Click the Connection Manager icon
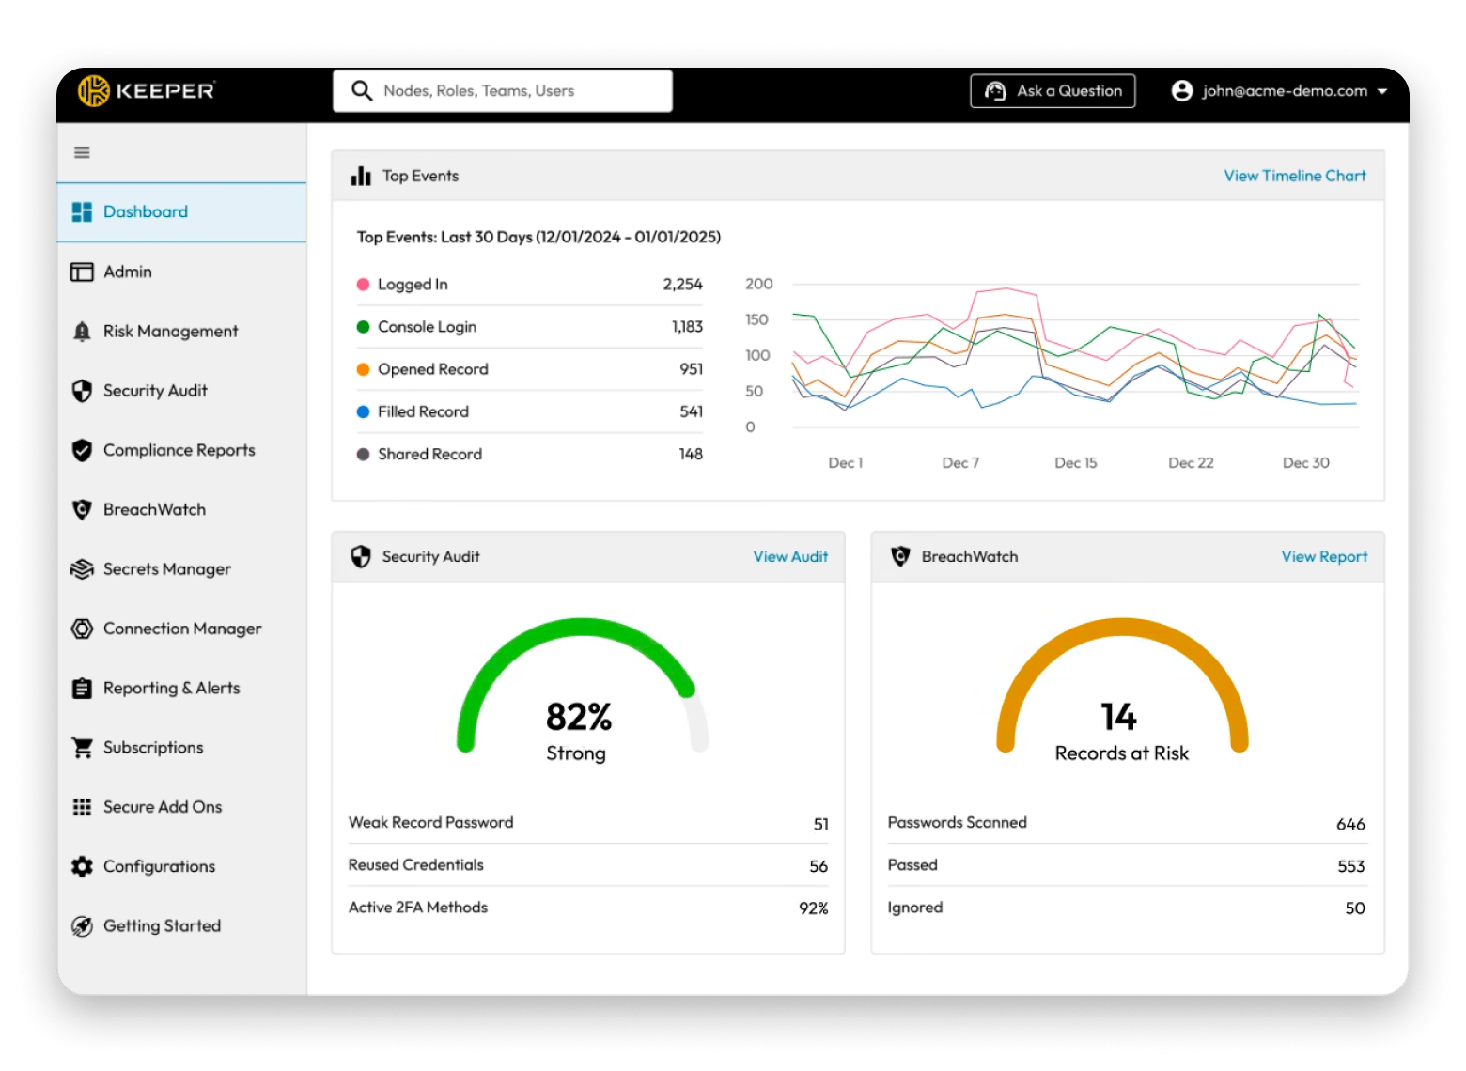Viewport: 1466px width, 1071px height. 83,629
